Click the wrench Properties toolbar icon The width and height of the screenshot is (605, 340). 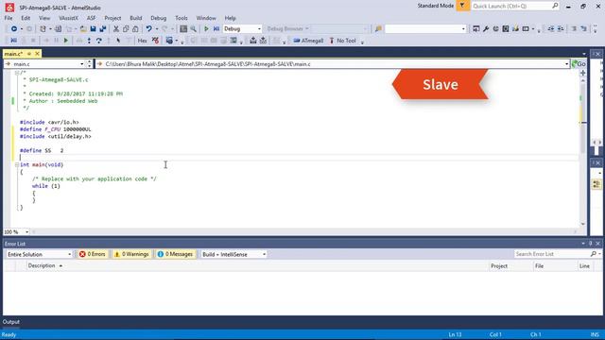[x=486, y=29]
